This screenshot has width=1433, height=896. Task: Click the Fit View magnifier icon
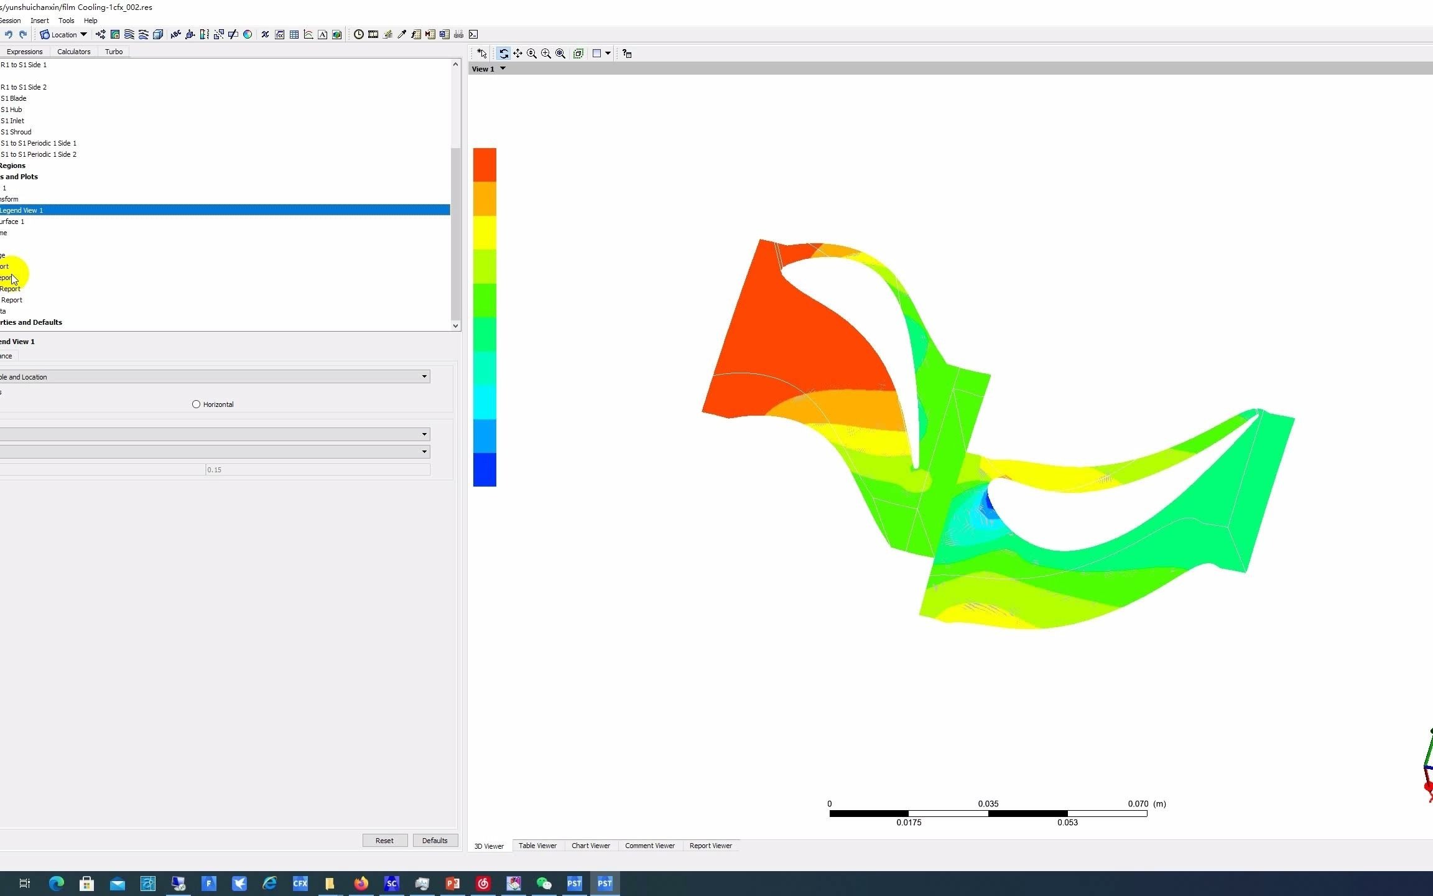560,54
